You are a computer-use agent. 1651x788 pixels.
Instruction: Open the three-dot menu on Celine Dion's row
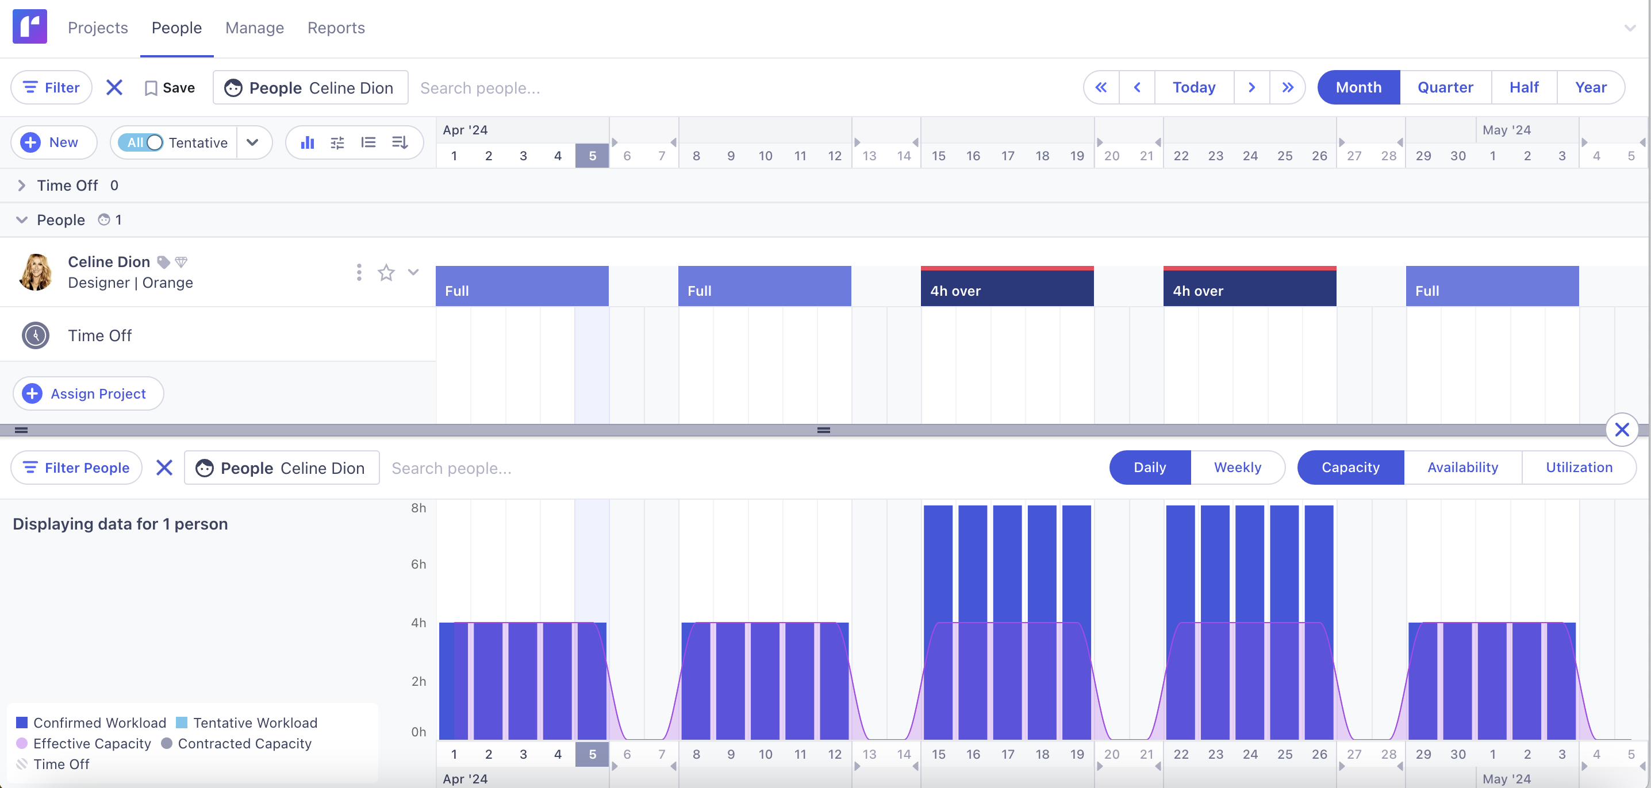(358, 272)
